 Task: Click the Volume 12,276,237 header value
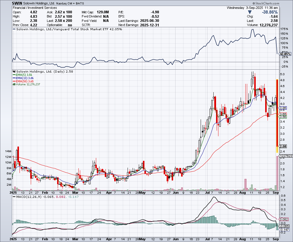pyautogui.click(x=268, y=25)
